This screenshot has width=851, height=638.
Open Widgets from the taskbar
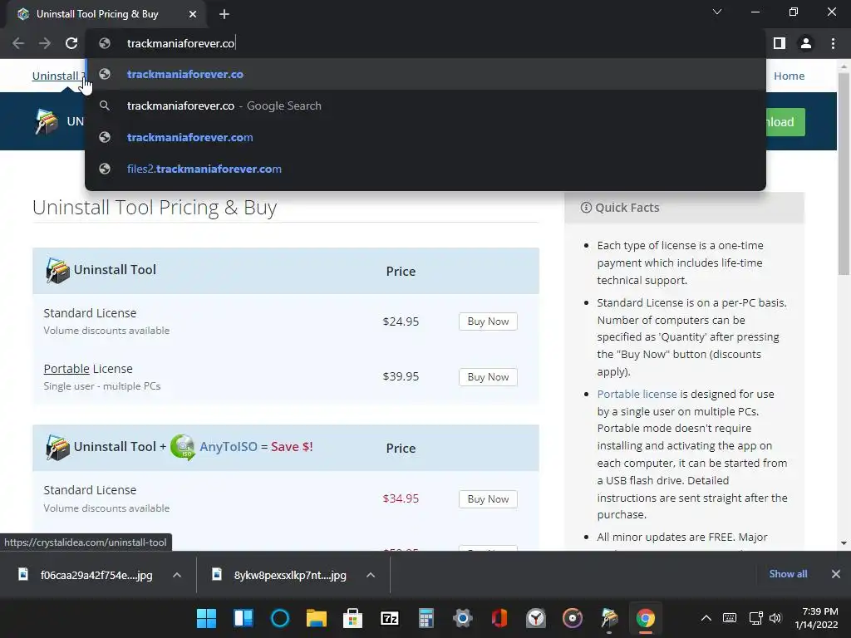243,618
